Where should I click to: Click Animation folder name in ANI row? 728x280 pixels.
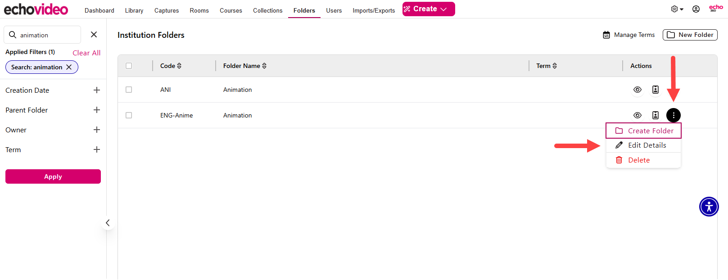(238, 90)
